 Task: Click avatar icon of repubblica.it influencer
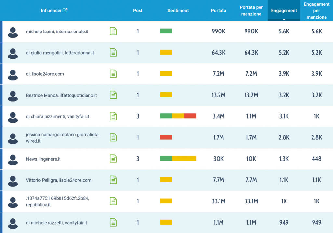(x=13, y=202)
